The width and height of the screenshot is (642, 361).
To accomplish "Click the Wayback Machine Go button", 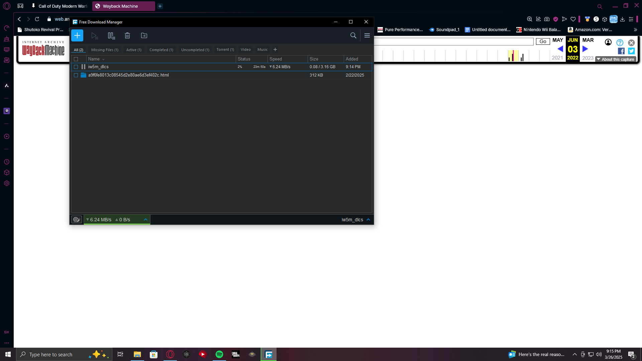I will (x=543, y=41).
